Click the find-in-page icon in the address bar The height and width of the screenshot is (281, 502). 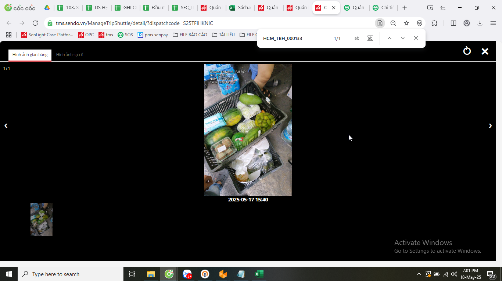(x=380, y=23)
